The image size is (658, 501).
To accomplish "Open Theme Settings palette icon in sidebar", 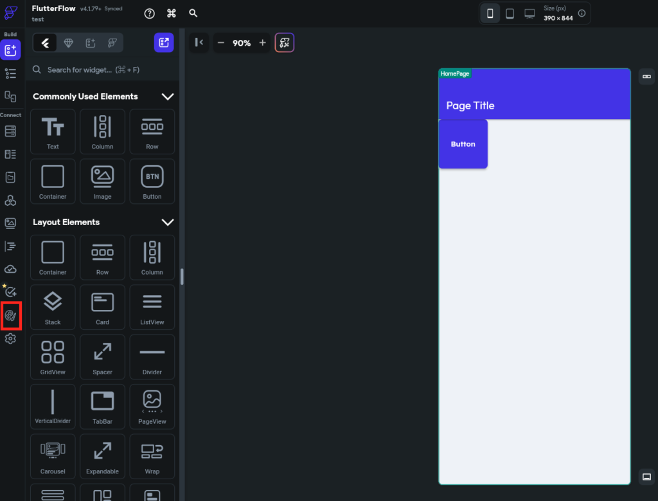I will pyautogui.click(x=10, y=315).
